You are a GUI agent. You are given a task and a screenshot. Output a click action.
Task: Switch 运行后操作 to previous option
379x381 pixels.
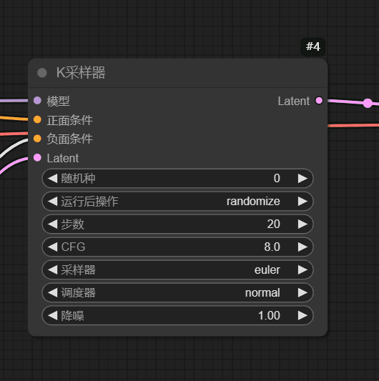click(x=52, y=201)
